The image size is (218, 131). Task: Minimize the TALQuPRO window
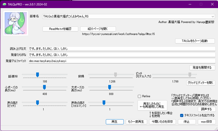pos(190,4)
